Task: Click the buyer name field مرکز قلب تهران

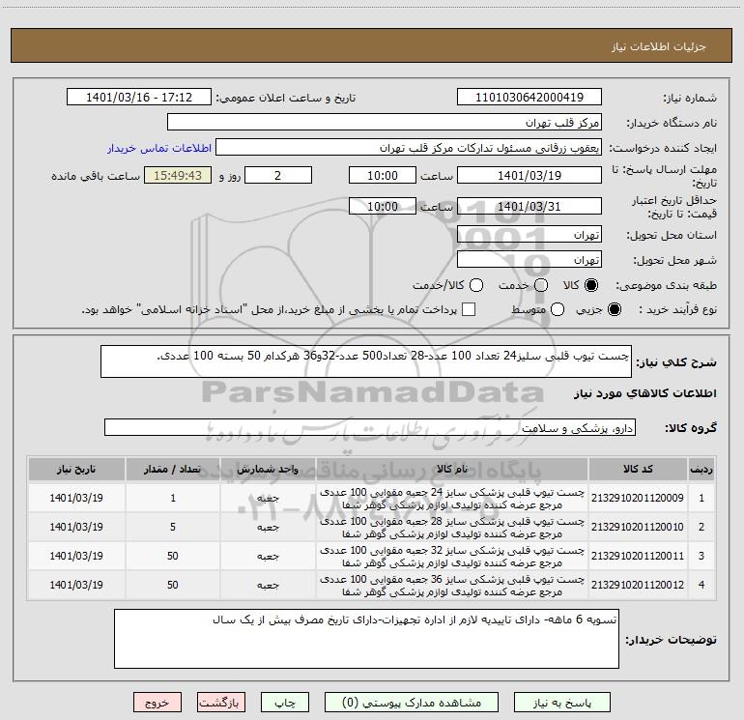Action: pyautogui.click(x=385, y=123)
